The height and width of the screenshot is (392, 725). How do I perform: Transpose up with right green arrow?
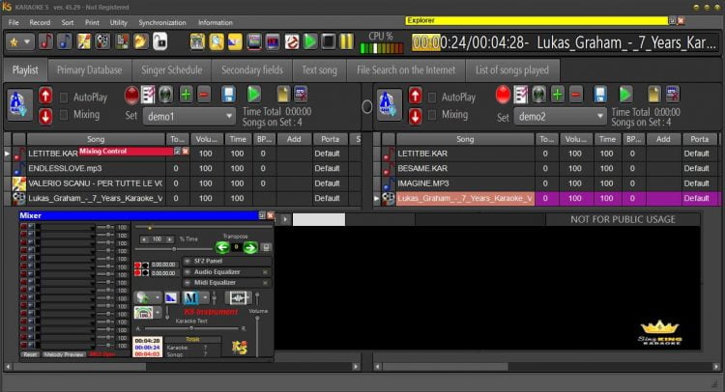(x=250, y=247)
